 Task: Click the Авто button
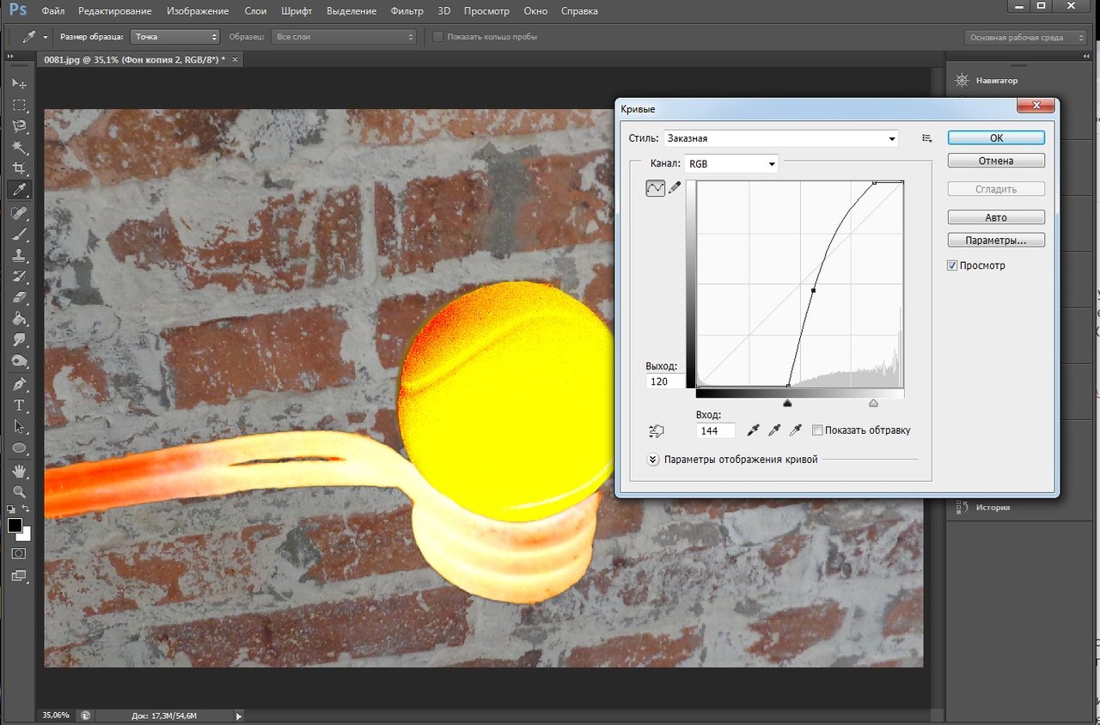(x=996, y=217)
